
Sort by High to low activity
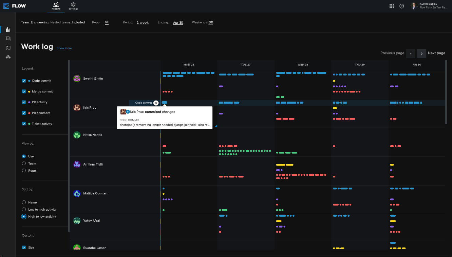click(24, 216)
